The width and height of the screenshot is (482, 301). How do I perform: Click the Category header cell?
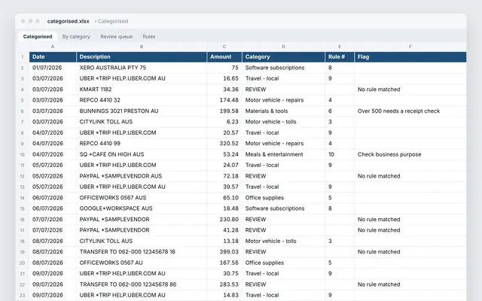[x=283, y=57]
